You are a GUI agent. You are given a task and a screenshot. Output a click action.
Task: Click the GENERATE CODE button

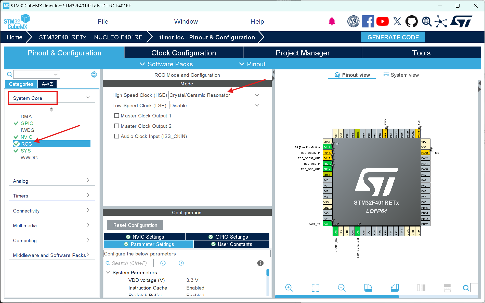click(x=393, y=37)
